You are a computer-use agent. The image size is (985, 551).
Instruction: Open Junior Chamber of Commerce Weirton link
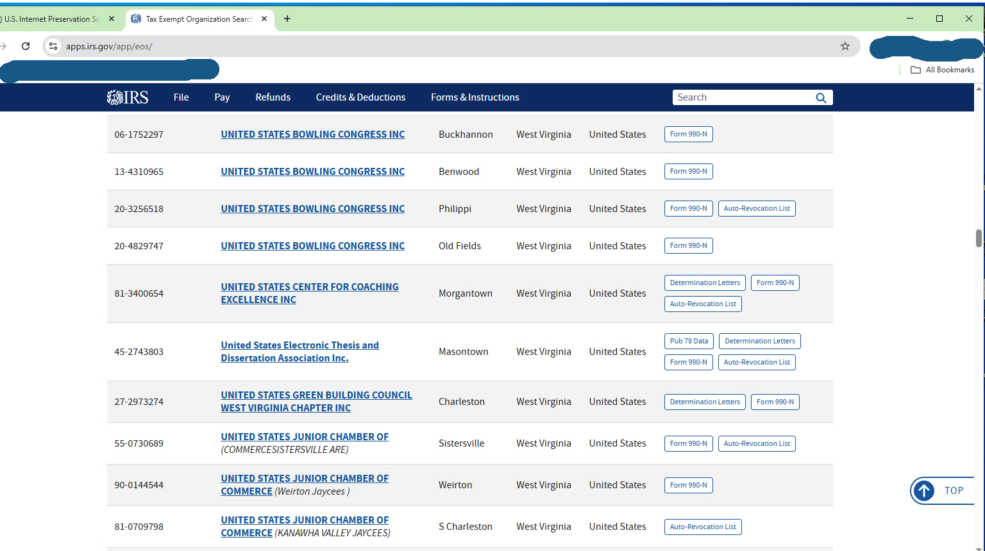[x=305, y=485]
